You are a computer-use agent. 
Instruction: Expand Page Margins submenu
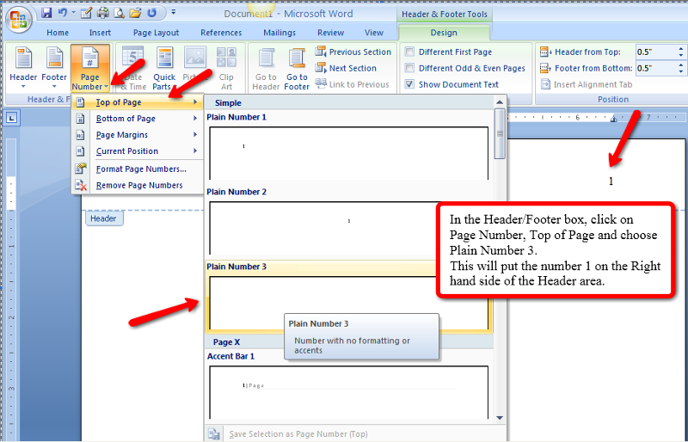tap(138, 135)
